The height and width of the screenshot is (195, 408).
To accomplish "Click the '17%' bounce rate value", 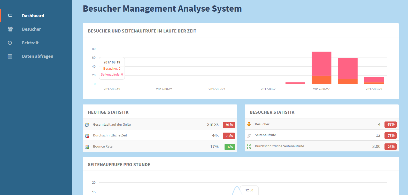I will tap(214, 147).
